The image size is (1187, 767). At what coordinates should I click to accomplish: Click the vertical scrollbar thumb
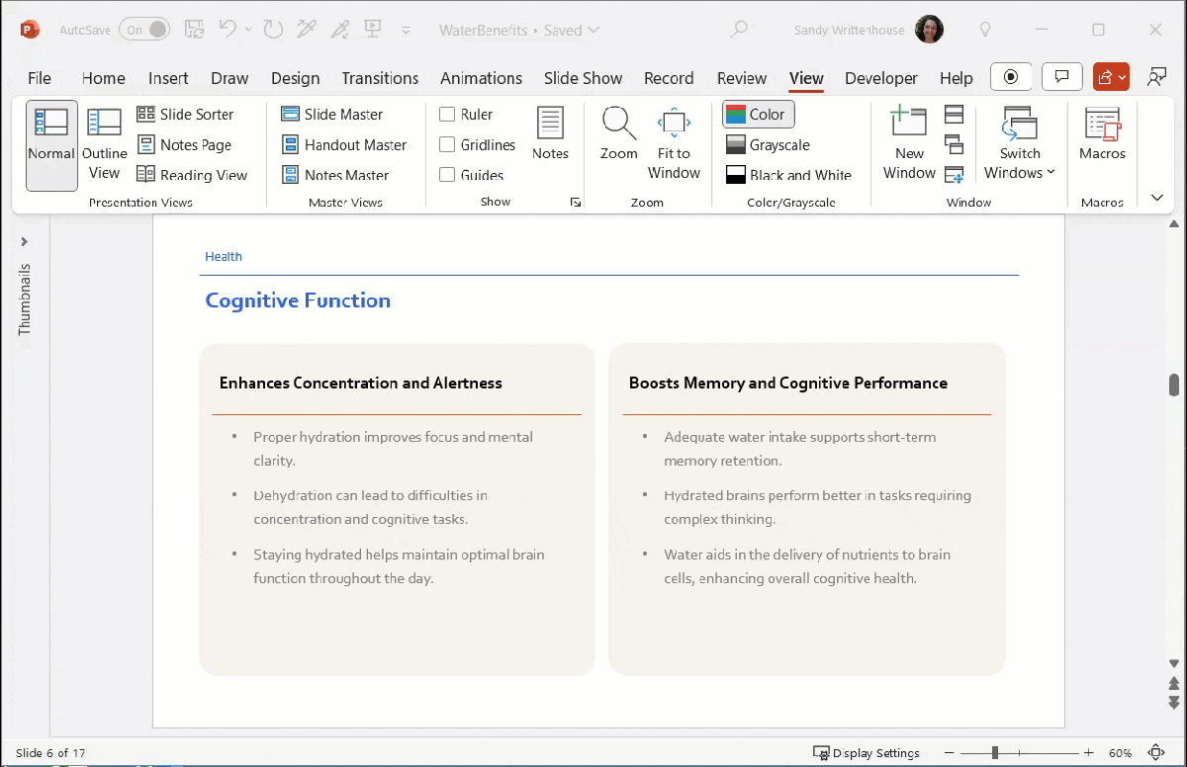(1174, 384)
